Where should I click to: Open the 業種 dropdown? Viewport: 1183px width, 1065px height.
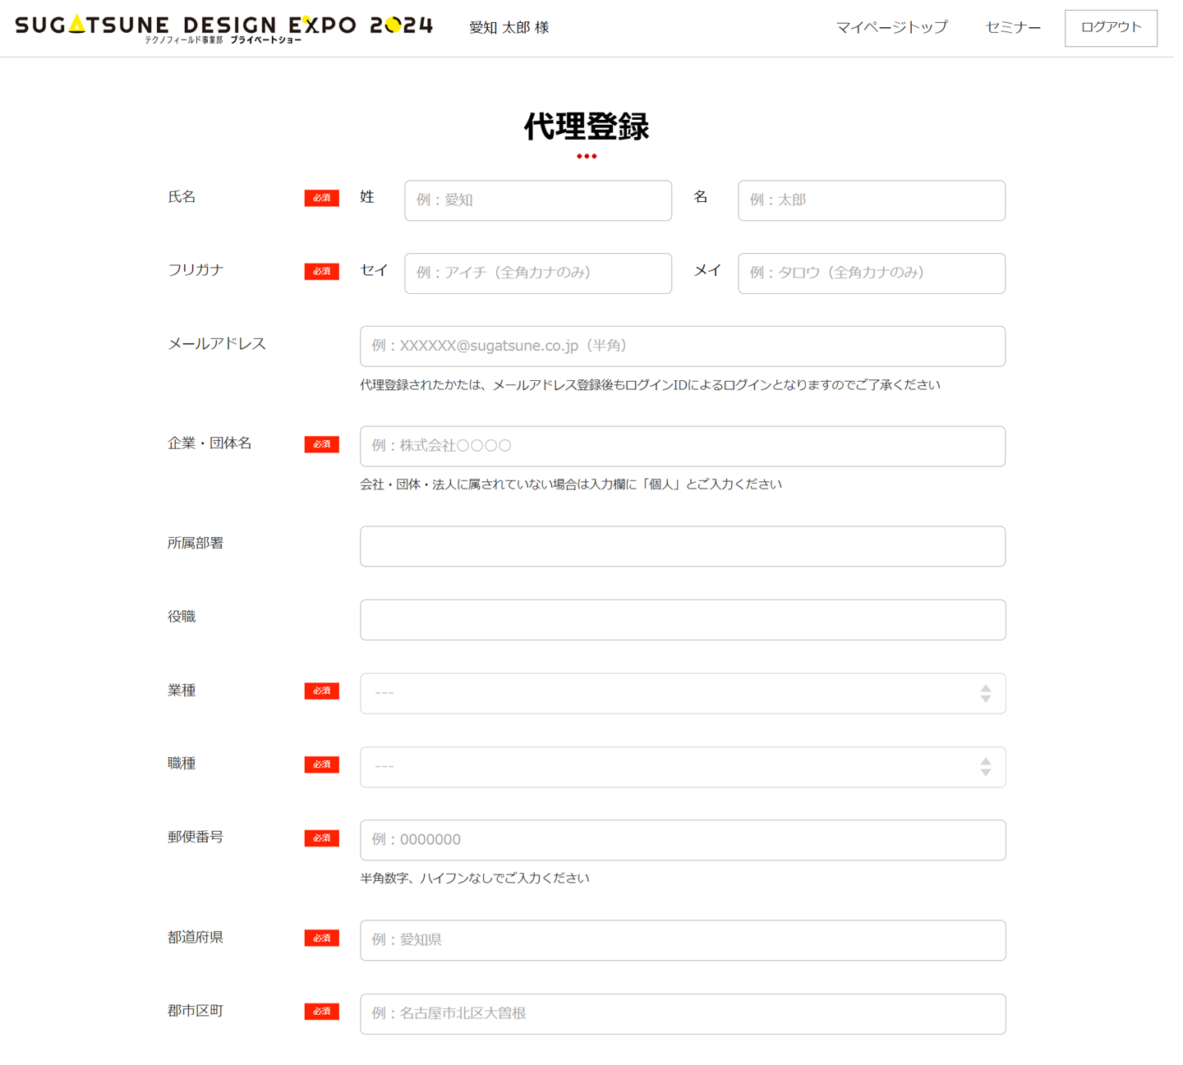click(683, 693)
